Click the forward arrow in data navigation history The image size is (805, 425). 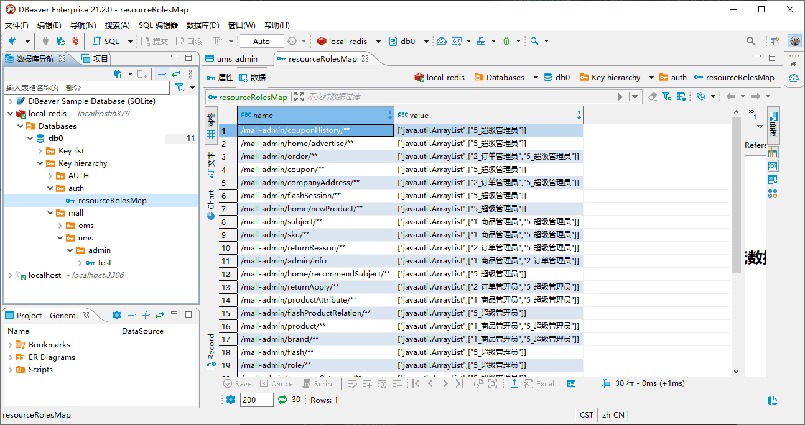(x=755, y=96)
